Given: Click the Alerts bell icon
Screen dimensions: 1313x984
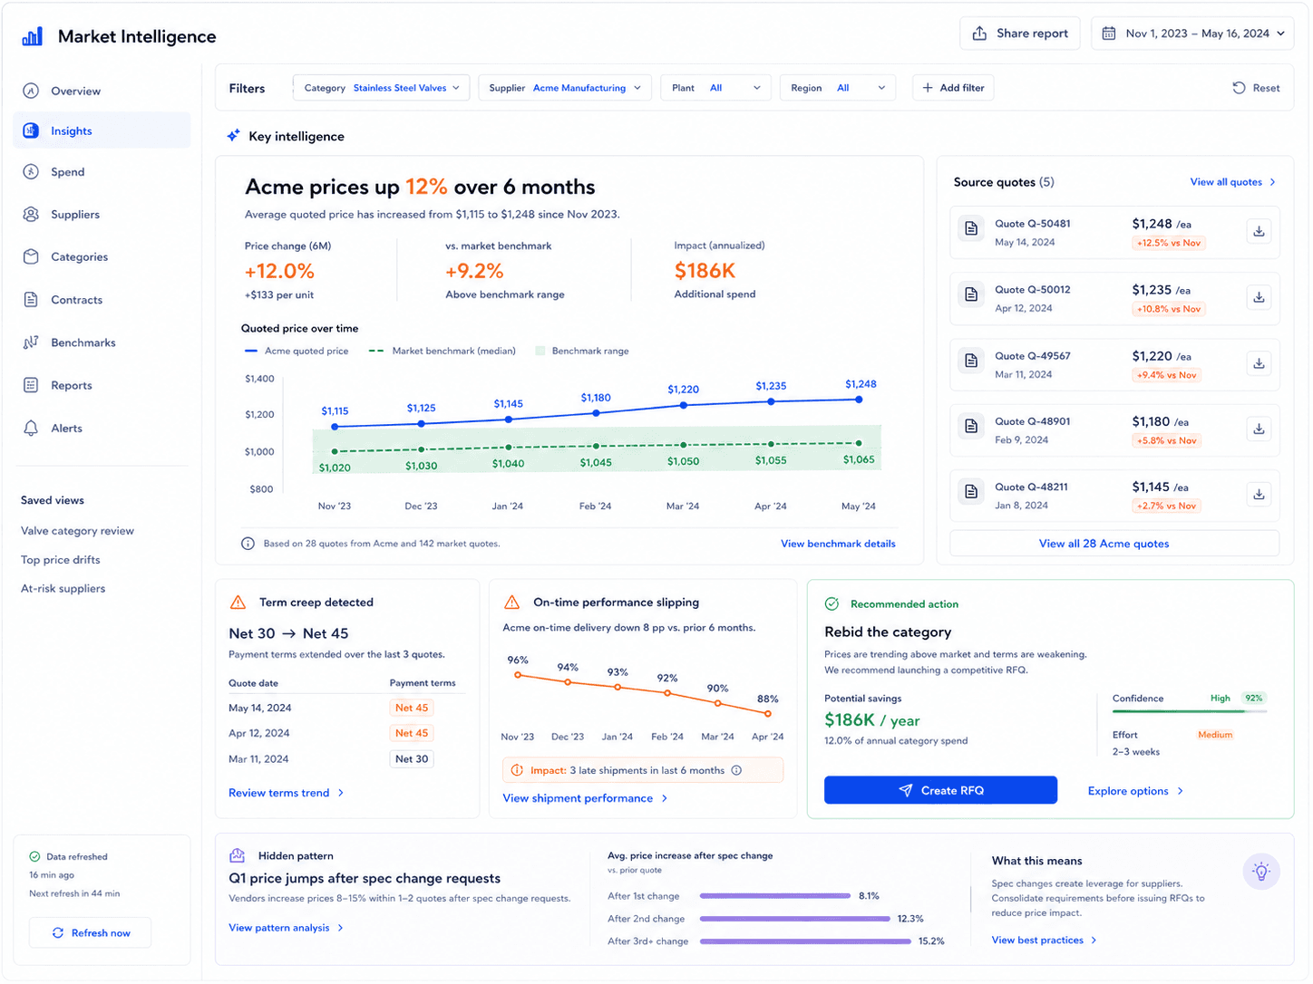Looking at the screenshot, I should click(31, 428).
